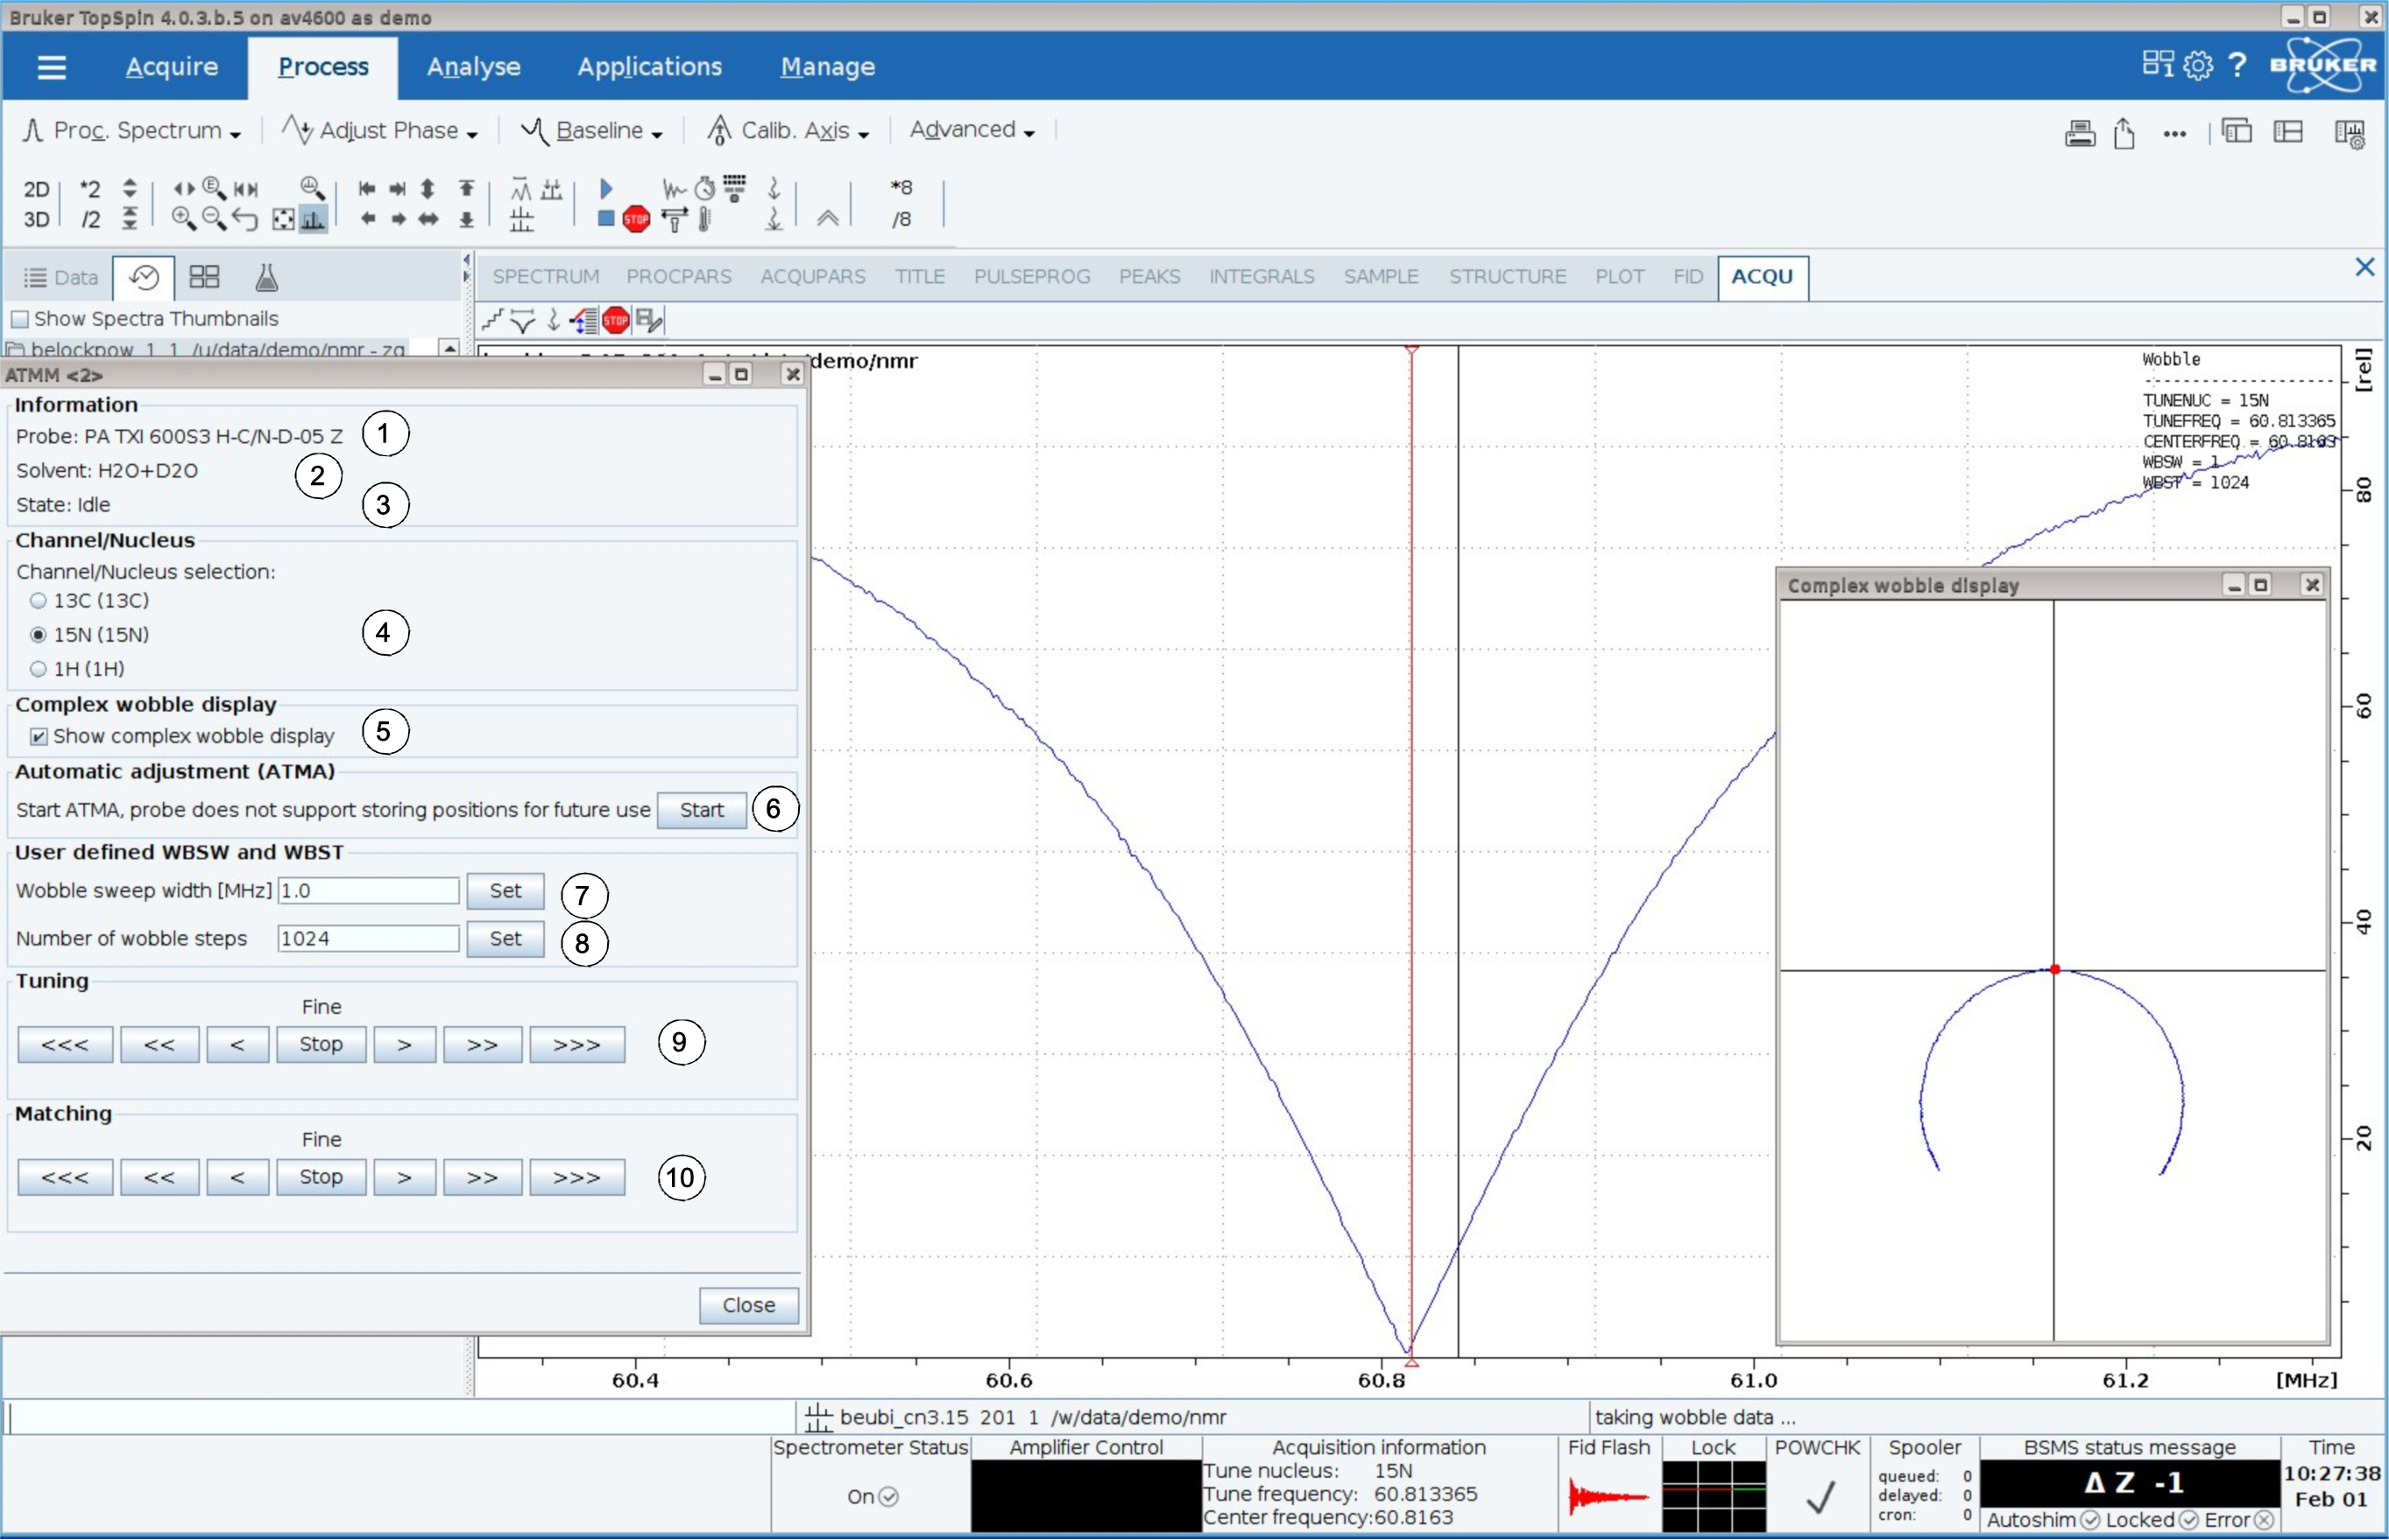This screenshot has width=2389, height=1540.
Task: Select the 15N (15N) nucleus radio button
Action: [x=38, y=634]
